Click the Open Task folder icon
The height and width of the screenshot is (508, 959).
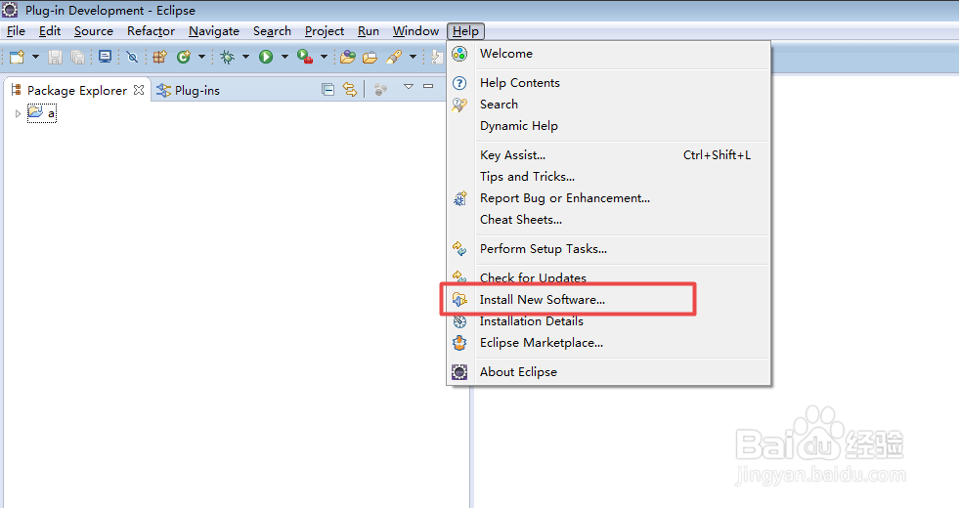point(371,57)
